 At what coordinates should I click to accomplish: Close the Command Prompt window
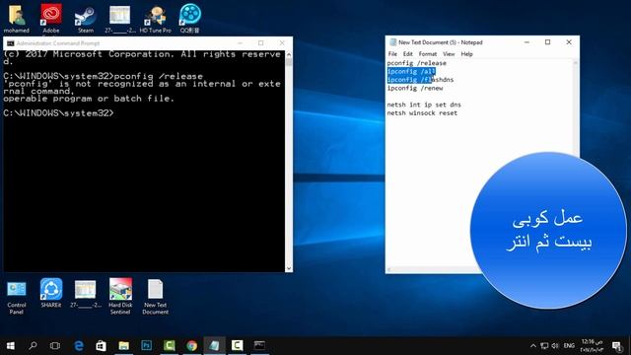click(x=282, y=43)
